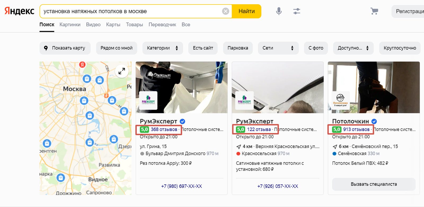Switch to the "Карты" tab
Image resolution: width=424 pixels, height=207 pixels.
[x=113, y=25]
